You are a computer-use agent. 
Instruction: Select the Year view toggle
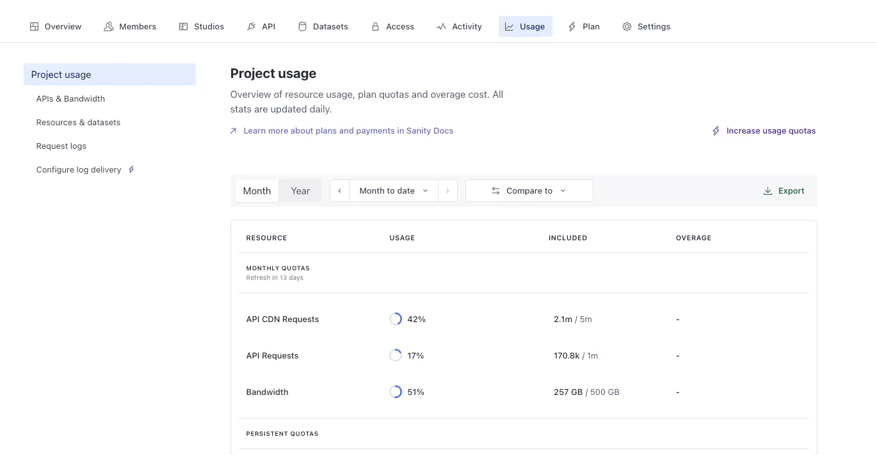tap(300, 191)
